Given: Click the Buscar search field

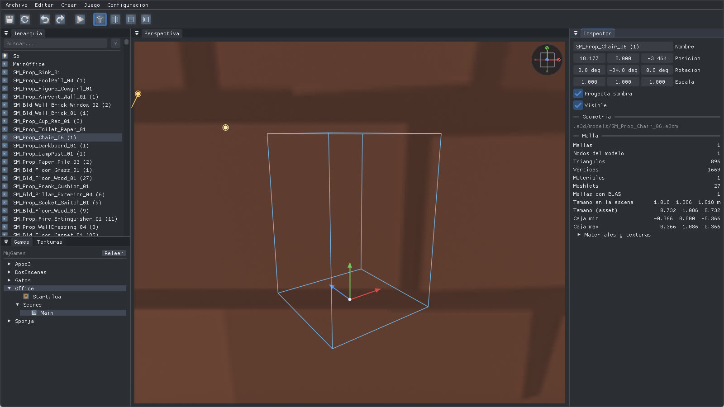Looking at the screenshot, I should pyautogui.click(x=55, y=43).
